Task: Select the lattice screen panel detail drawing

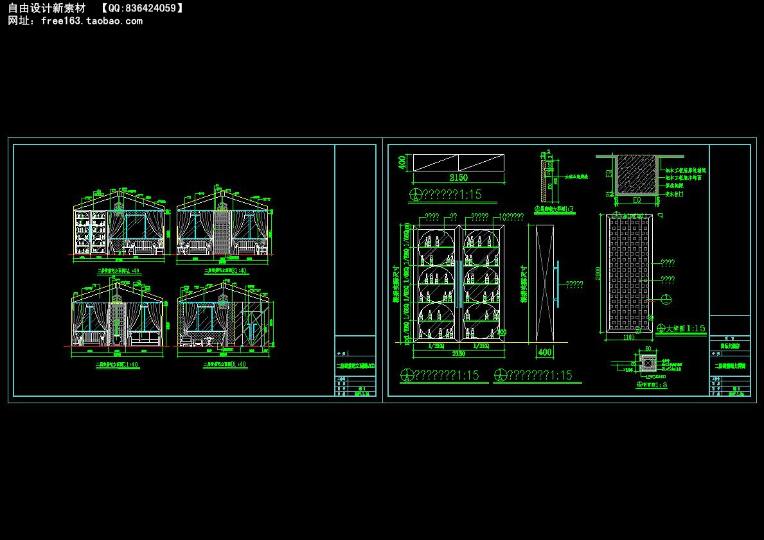Action: point(629,273)
